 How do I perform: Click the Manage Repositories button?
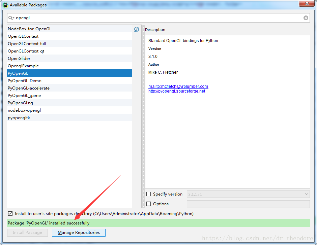point(79,233)
